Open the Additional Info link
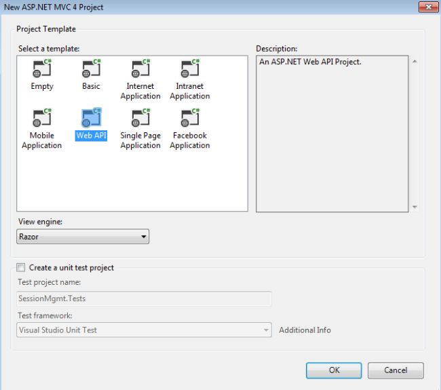The image size is (441, 390). pyautogui.click(x=305, y=330)
